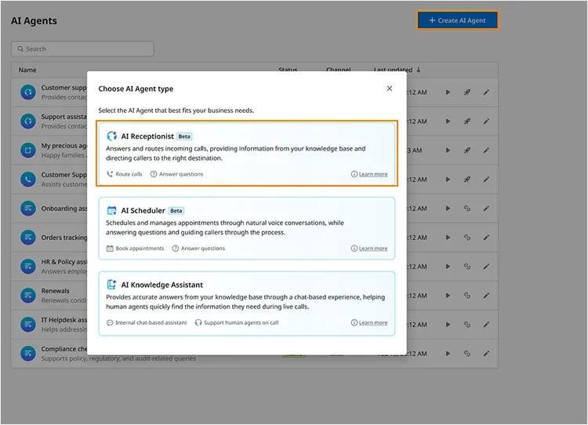Click 'Answer questions' tag in AI Scheduler card

pos(203,249)
